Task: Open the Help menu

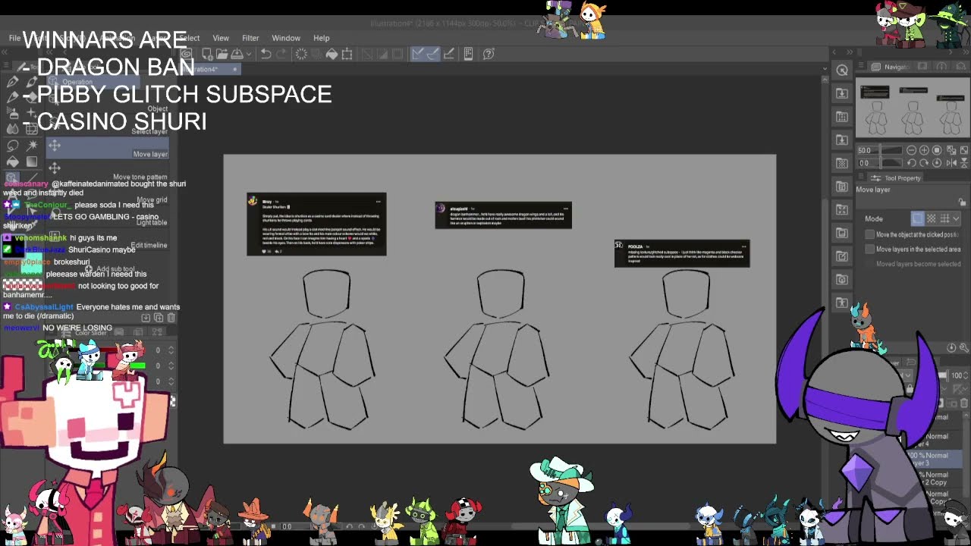Action: click(x=322, y=38)
